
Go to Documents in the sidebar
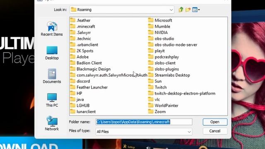tap(52, 76)
